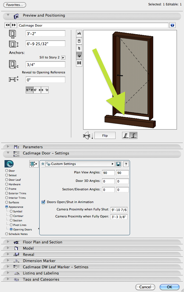Expand the Reveal panel
Viewport: 184px width, 292px height.
8,254
